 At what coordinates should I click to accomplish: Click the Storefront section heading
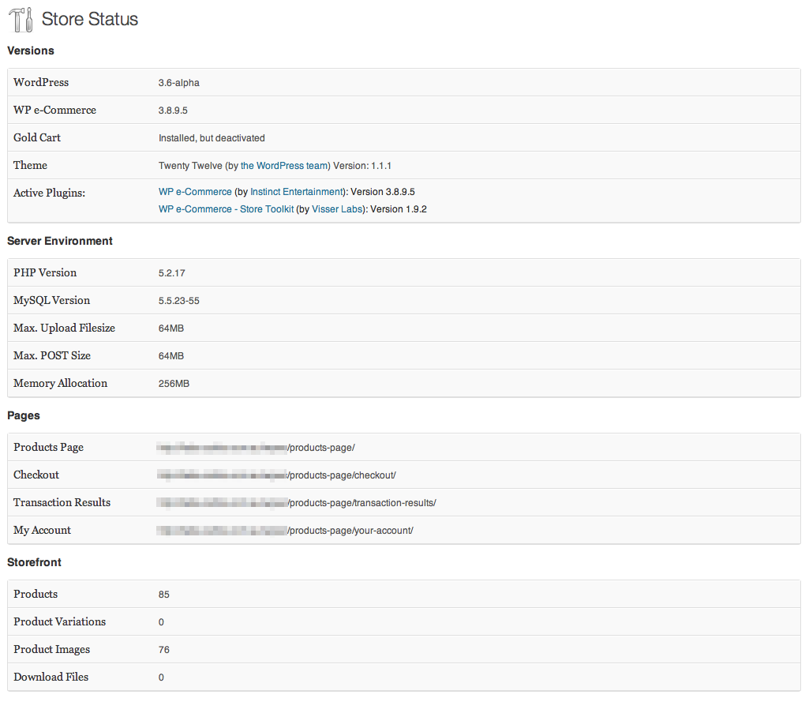pyautogui.click(x=34, y=562)
